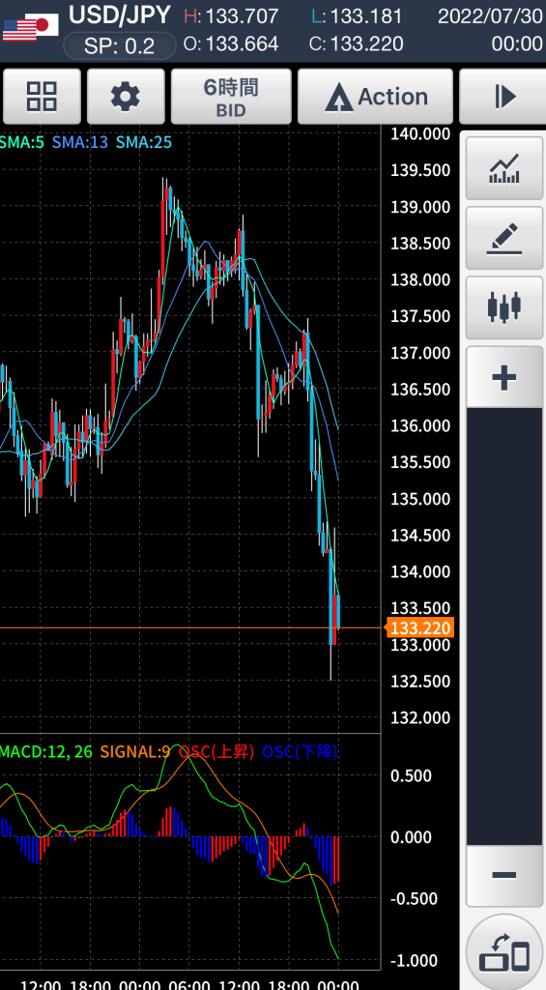546x990 pixels.
Task: Change chart type with candlestick icon
Action: click(x=504, y=308)
